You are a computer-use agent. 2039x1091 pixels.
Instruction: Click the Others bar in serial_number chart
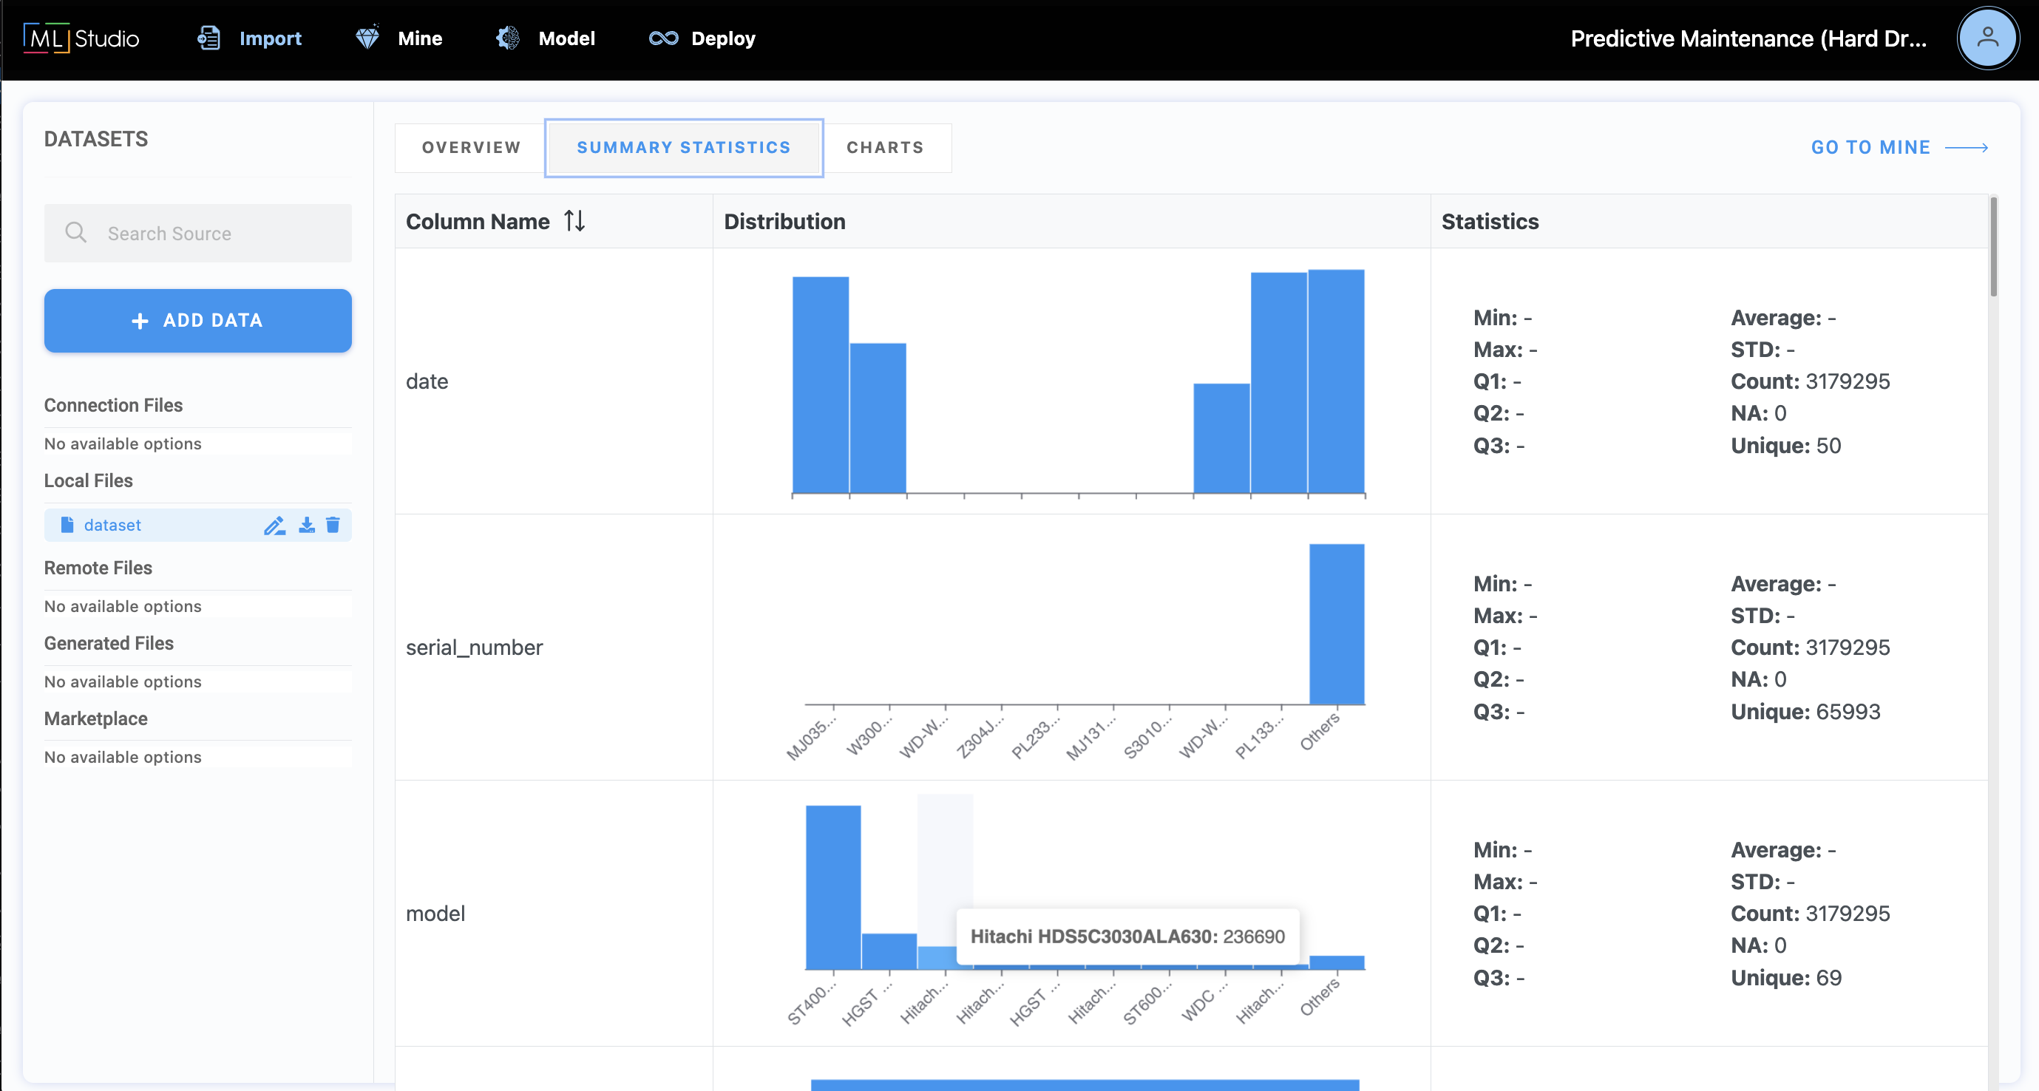[x=1336, y=625]
